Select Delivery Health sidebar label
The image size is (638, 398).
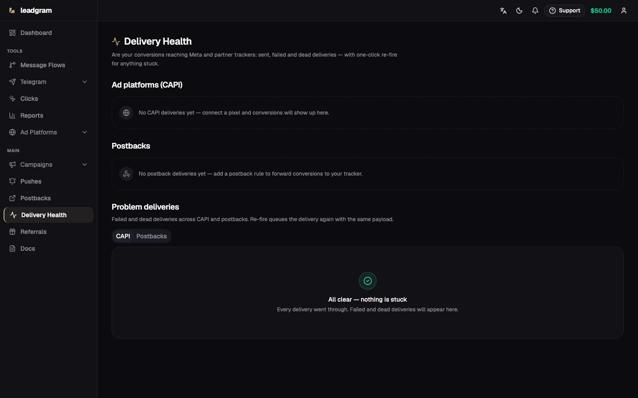44,215
